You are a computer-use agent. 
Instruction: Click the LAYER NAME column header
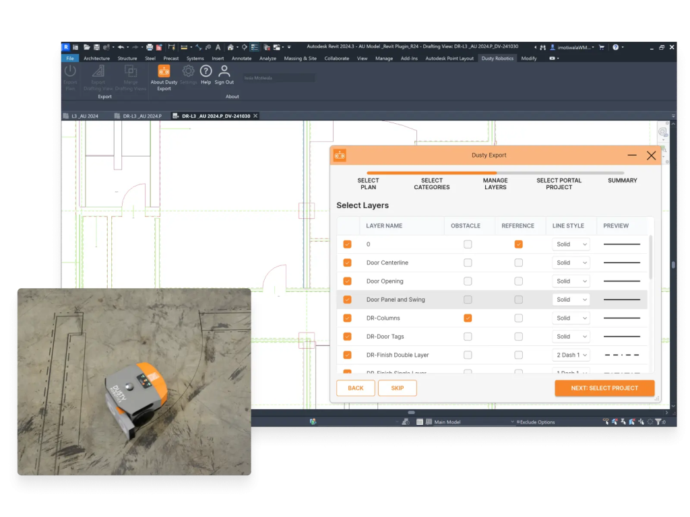(x=384, y=226)
